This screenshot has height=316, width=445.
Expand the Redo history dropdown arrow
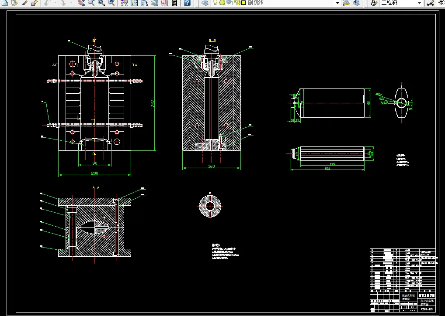click(x=71, y=3)
